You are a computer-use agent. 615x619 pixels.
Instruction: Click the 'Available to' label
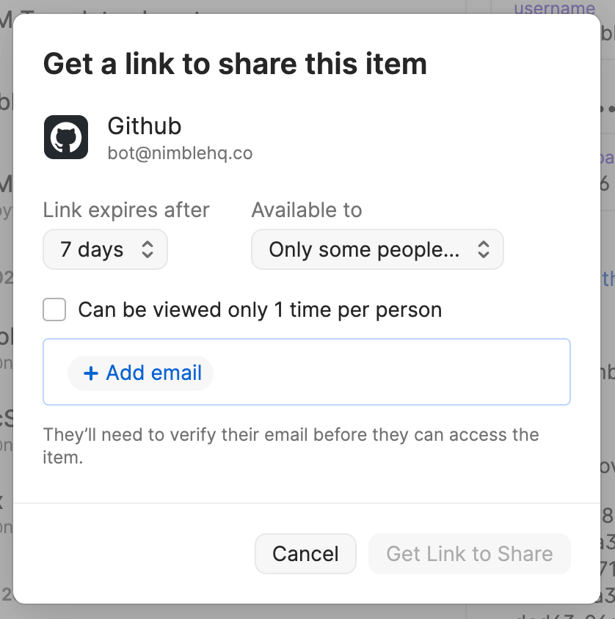[x=307, y=210]
